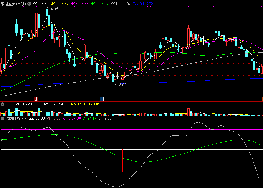The width and height of the screenshot is (263, 188).
Task: Click the MA5: 3.30 label
Action: click(40, 4)
